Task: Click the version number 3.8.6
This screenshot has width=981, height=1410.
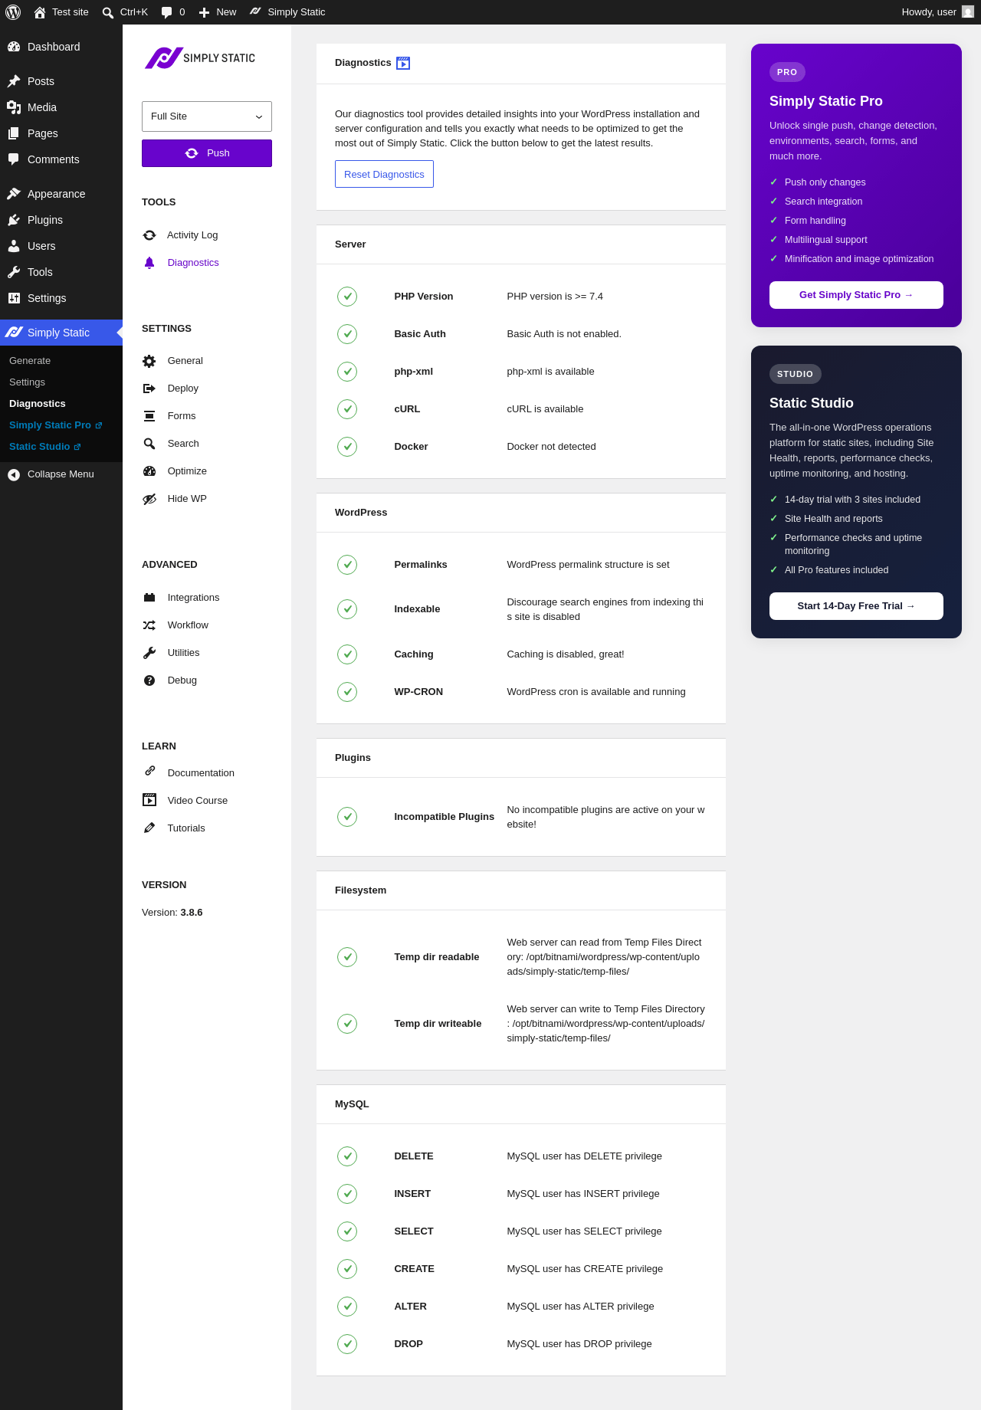Action: coord(192,913)
